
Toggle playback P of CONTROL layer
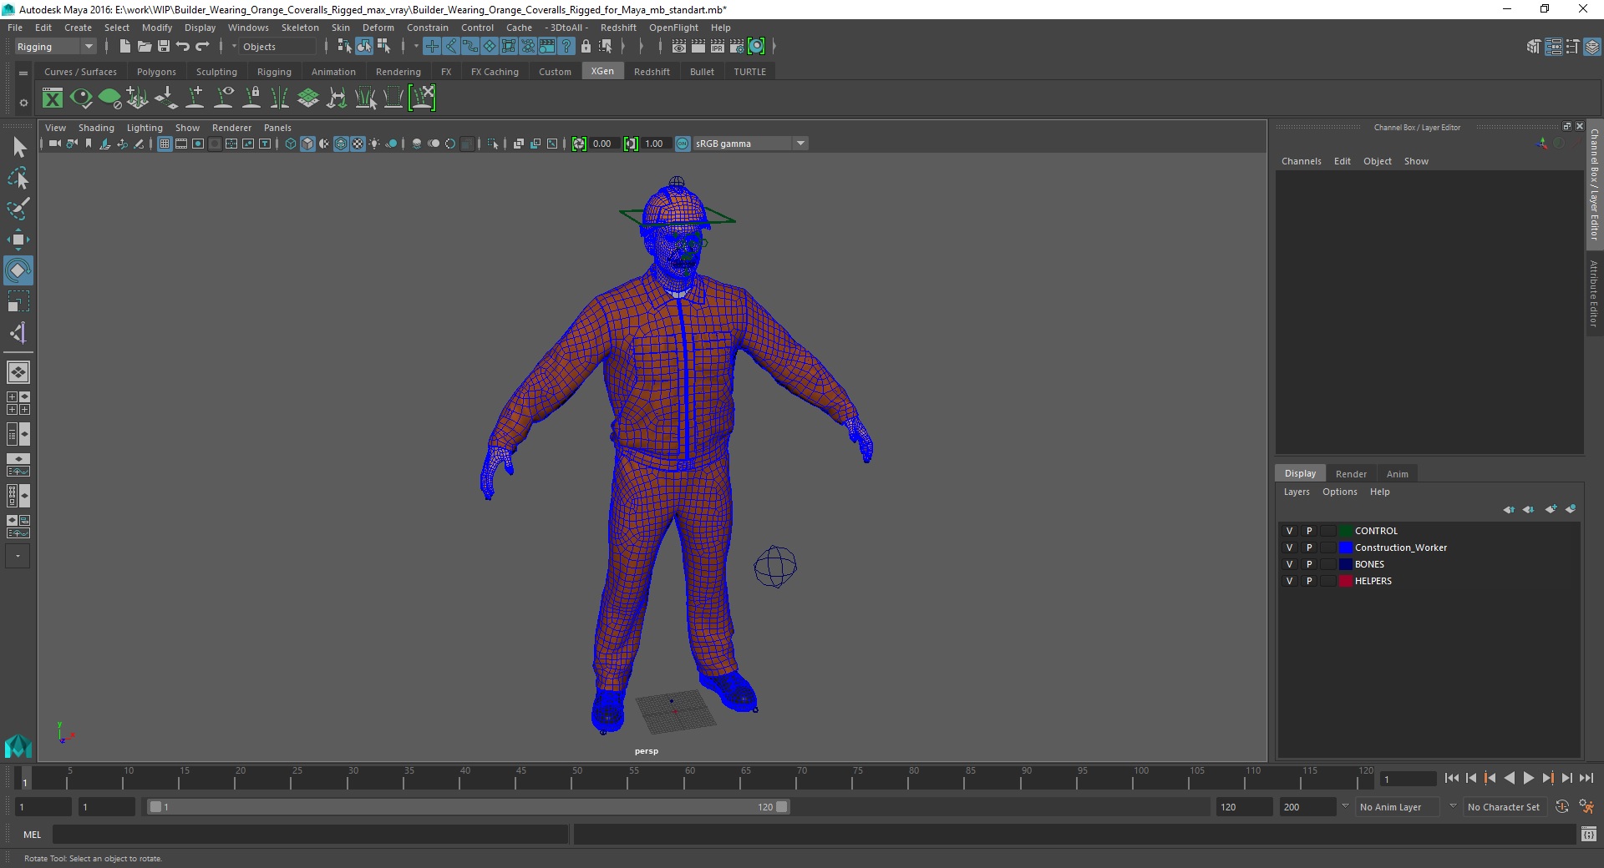(x=1309, y=531)
